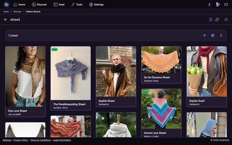The height and width of the screenshot is (145, 232).
Task: Click Free badge on Parallelopooling Shawl
Action: (54, 50)
